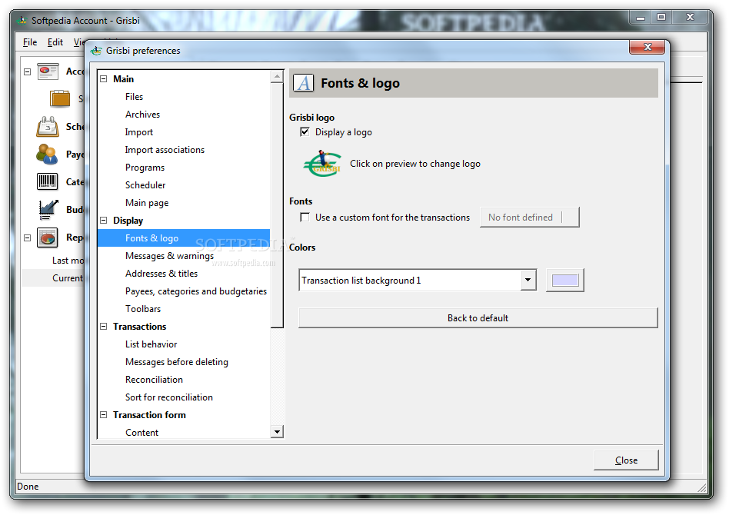Open the Edit menu in main window

click(55, 42)
